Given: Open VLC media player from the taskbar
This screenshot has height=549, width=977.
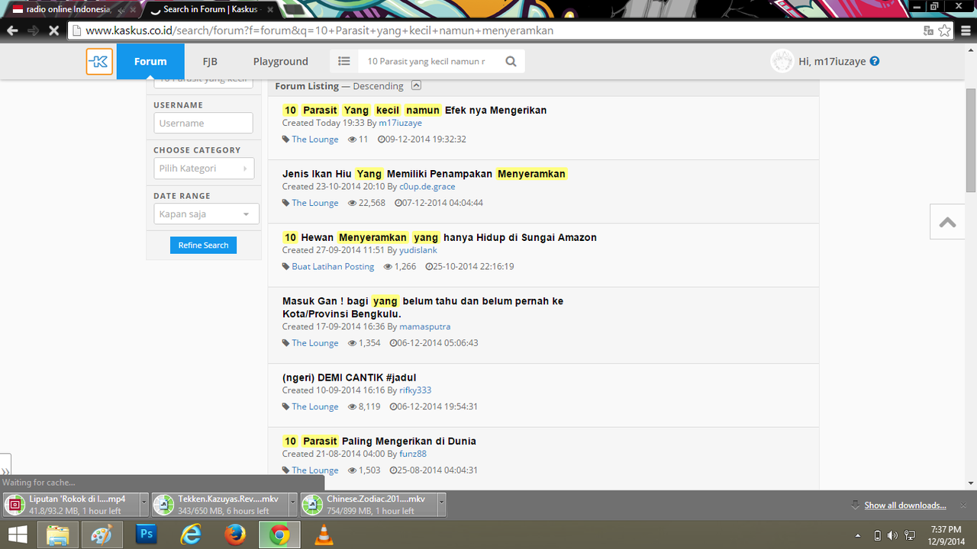Looking at the screenshot, I should tap(324, 535).
